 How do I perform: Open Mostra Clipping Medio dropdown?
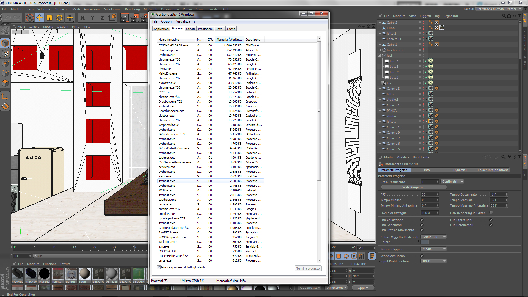pos(433,249)
